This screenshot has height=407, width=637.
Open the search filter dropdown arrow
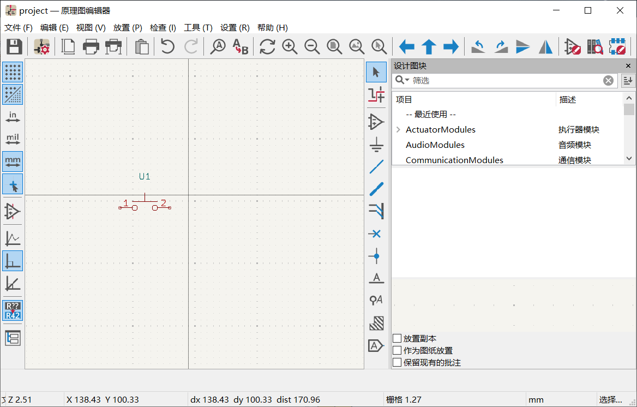[402, 81]
